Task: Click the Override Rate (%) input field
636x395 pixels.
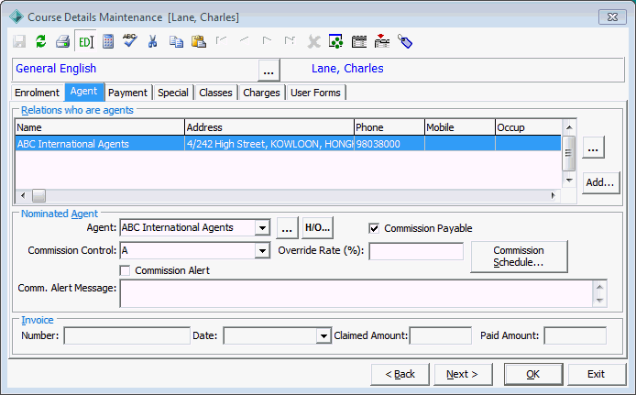Action: [416, 251]
